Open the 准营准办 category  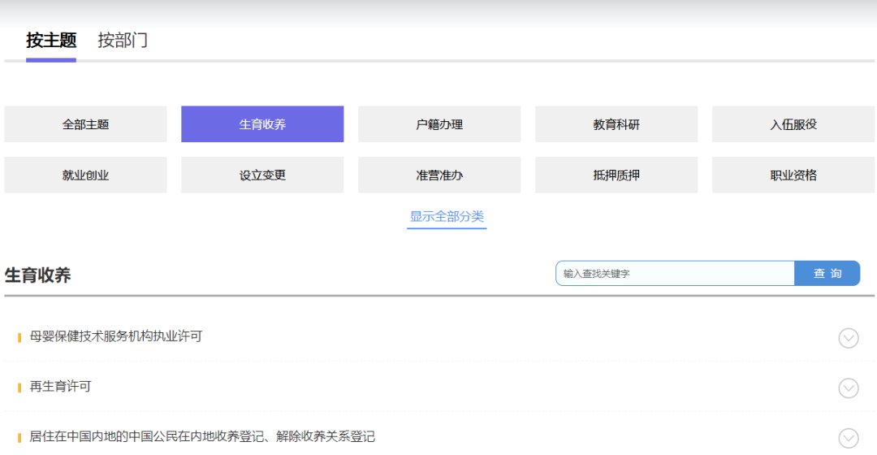[439, 175]
